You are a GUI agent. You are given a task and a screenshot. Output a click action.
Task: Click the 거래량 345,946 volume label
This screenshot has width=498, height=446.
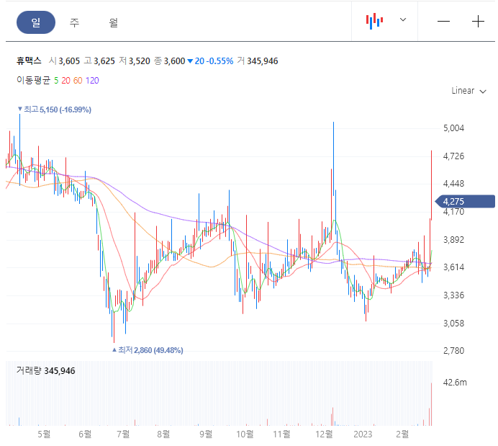tap(46, 370)
